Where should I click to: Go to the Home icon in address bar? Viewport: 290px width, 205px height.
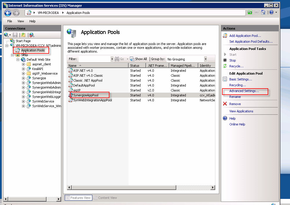[263, 12]
